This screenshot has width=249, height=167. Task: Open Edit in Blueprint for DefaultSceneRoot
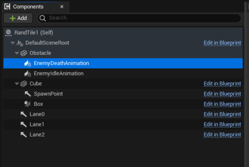click(222, 43)
